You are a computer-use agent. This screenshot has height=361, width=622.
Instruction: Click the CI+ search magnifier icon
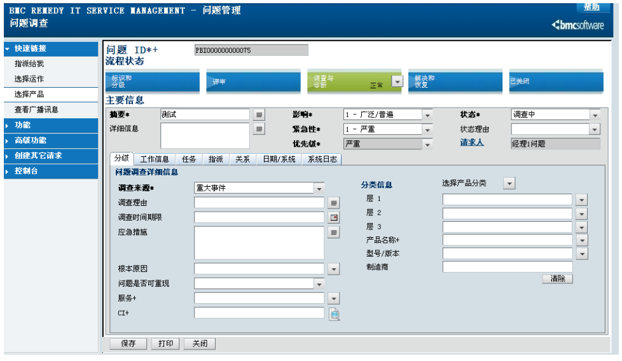tap(335, 314)
